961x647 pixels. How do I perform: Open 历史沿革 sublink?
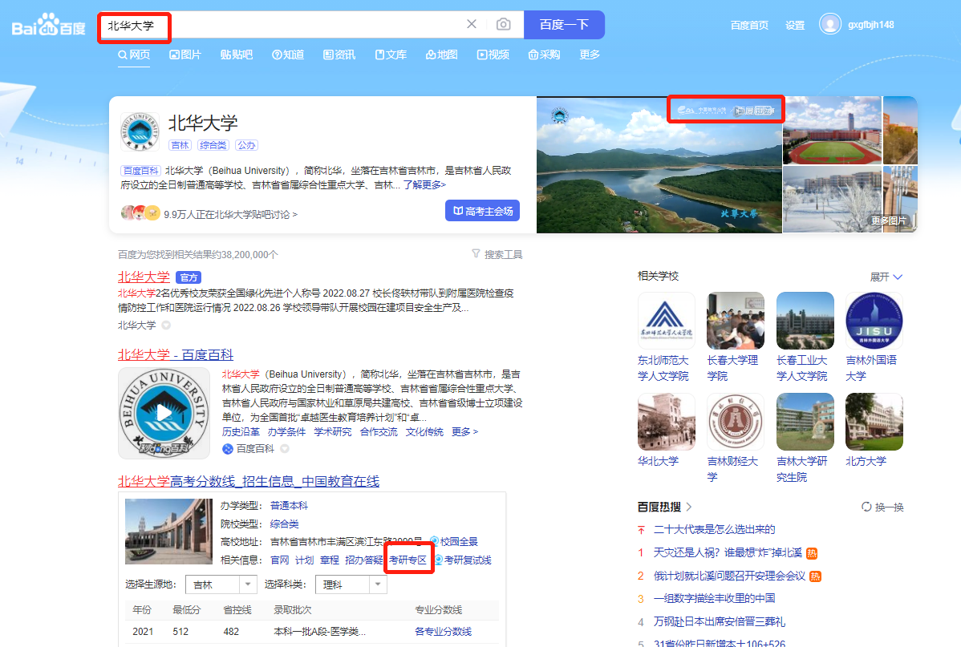click(x=241, y=432)
